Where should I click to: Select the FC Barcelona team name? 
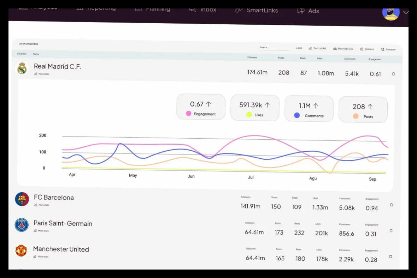[54, 198]
